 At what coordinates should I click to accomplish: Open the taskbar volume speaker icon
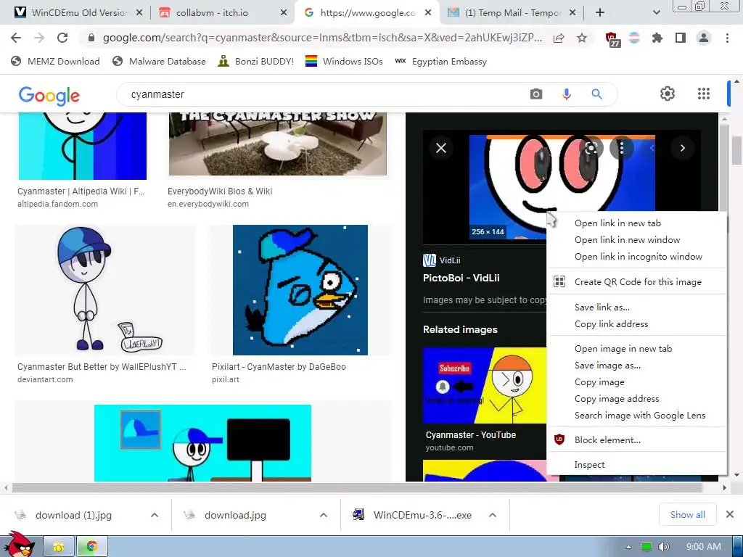(663, 547)
